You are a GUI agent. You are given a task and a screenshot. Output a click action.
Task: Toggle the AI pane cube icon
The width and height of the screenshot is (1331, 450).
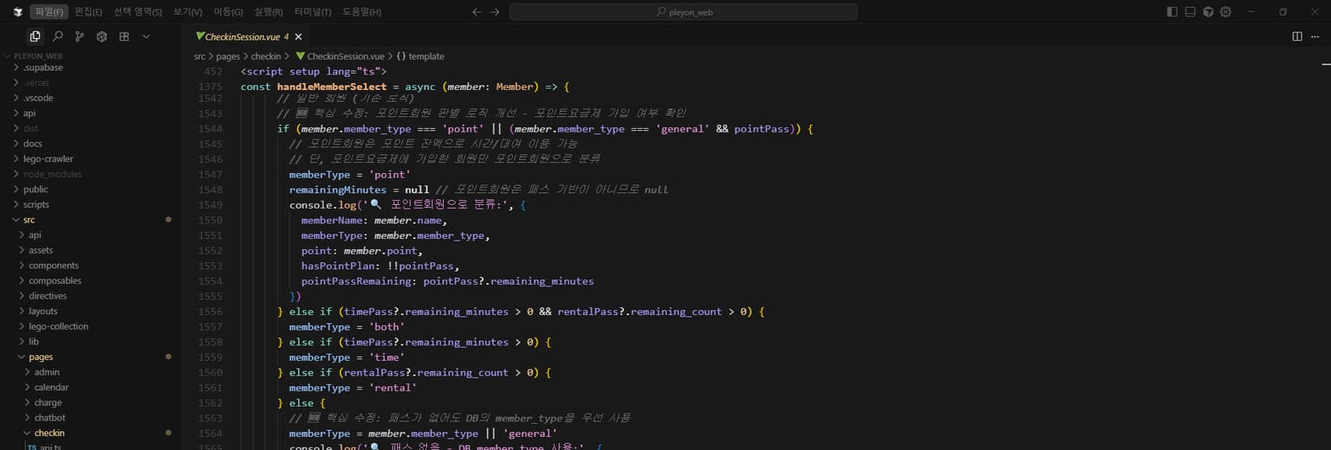coord(1208,12)
